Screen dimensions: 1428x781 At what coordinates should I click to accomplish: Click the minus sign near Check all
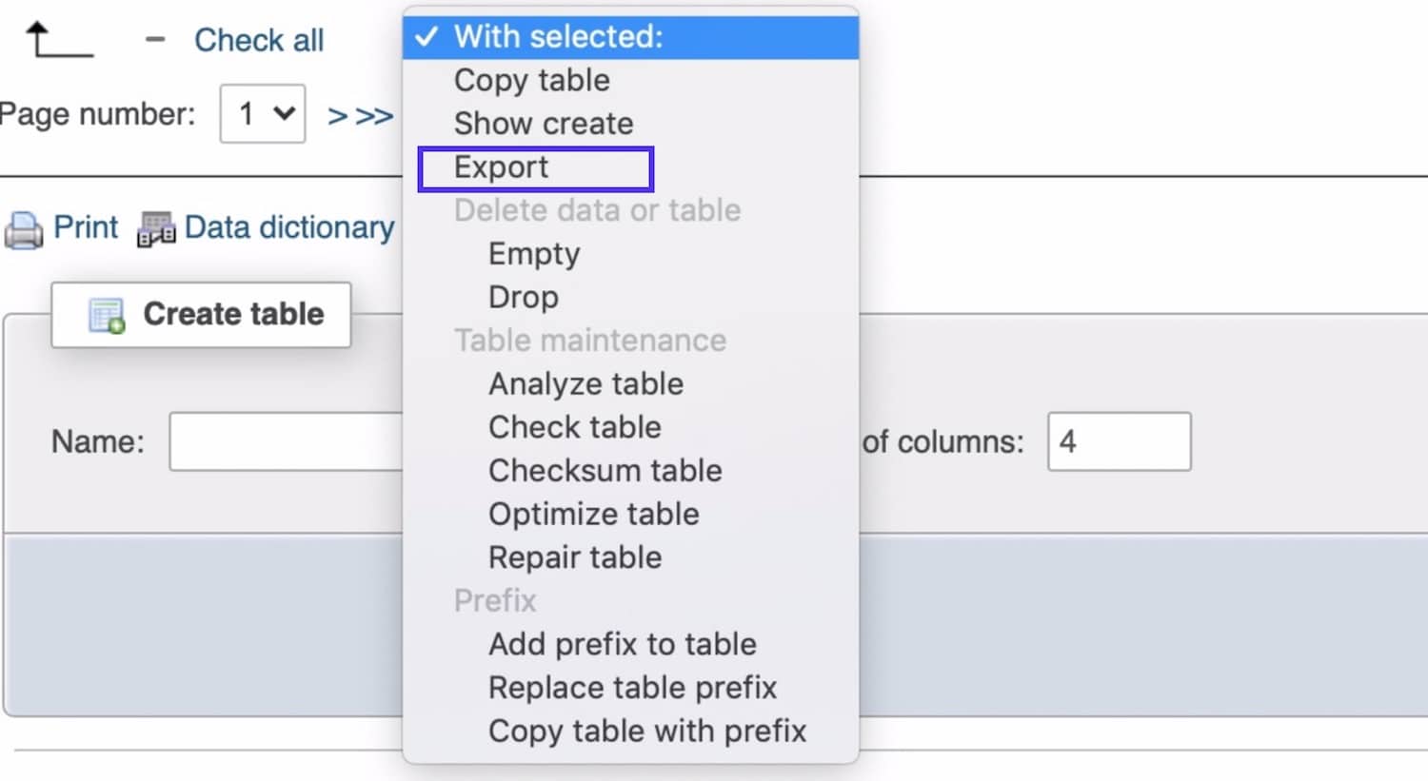pos(153,40)
